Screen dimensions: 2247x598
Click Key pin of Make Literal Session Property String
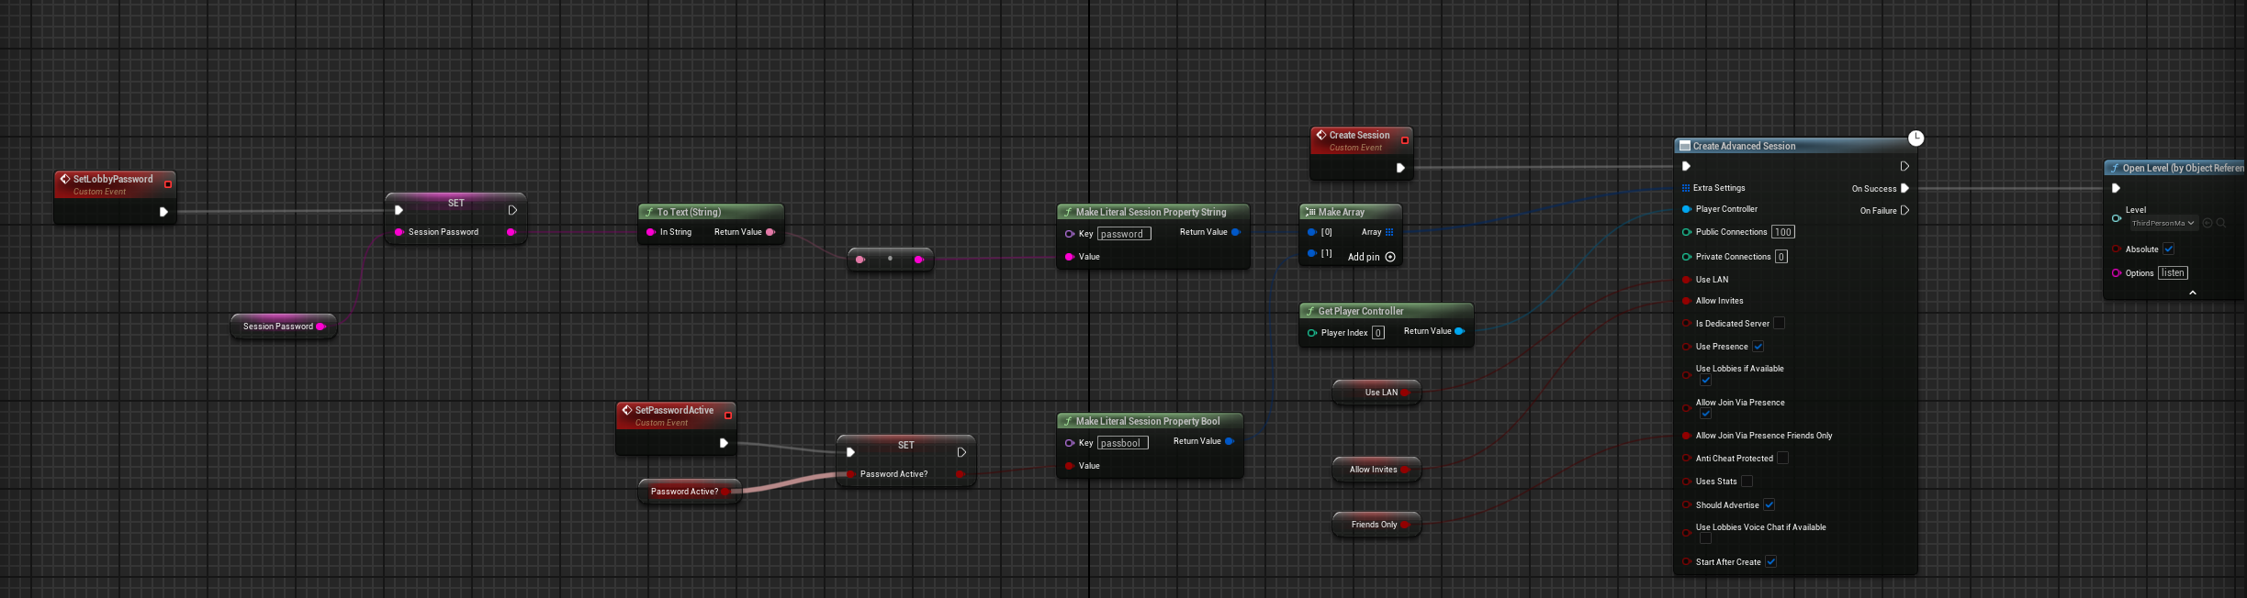pos(1070,234)
